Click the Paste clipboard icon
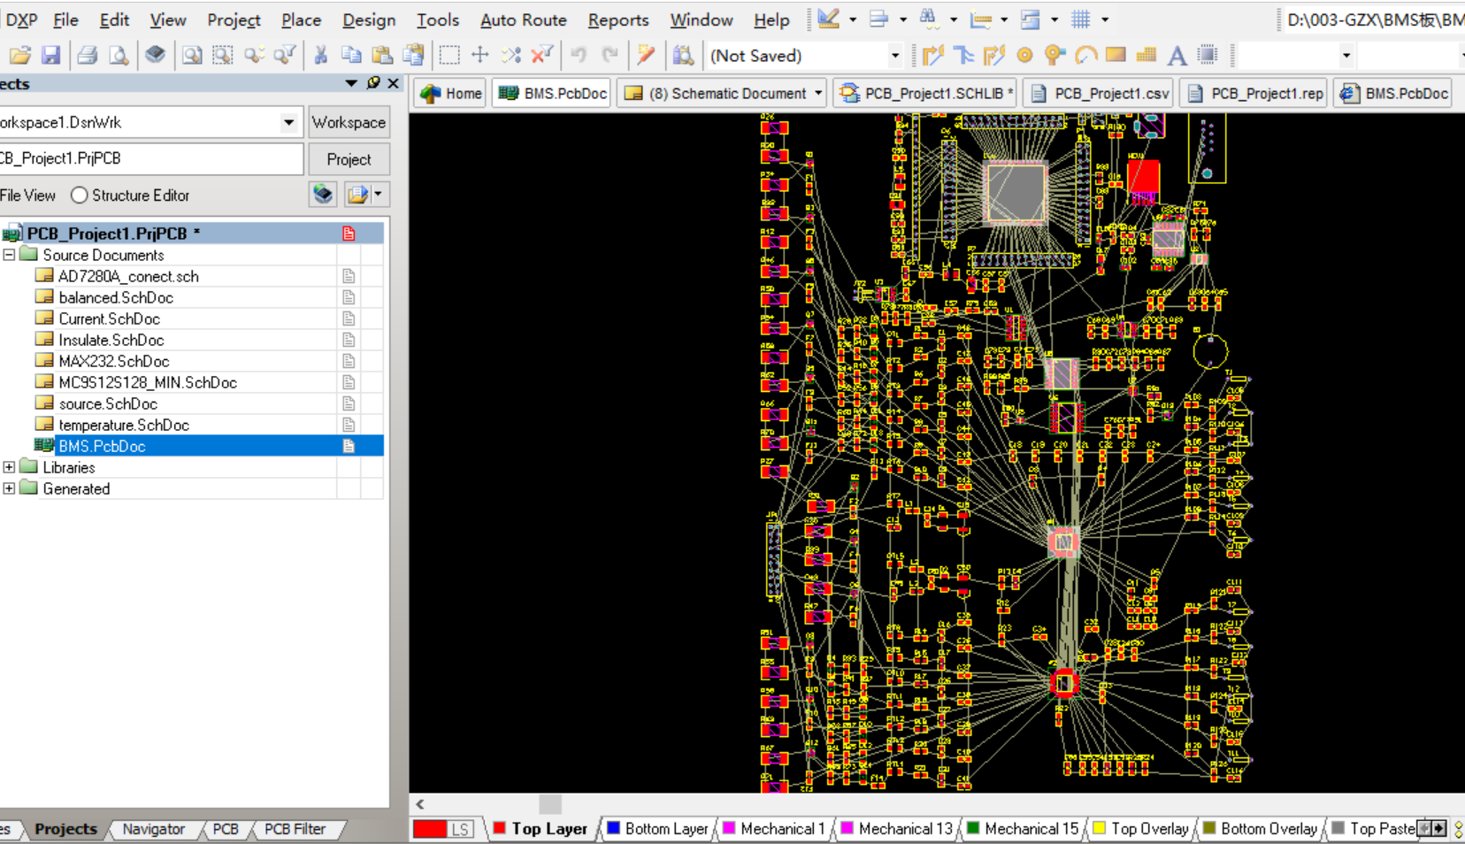Viewport: 1465px width, 844px height. point(382,56)
